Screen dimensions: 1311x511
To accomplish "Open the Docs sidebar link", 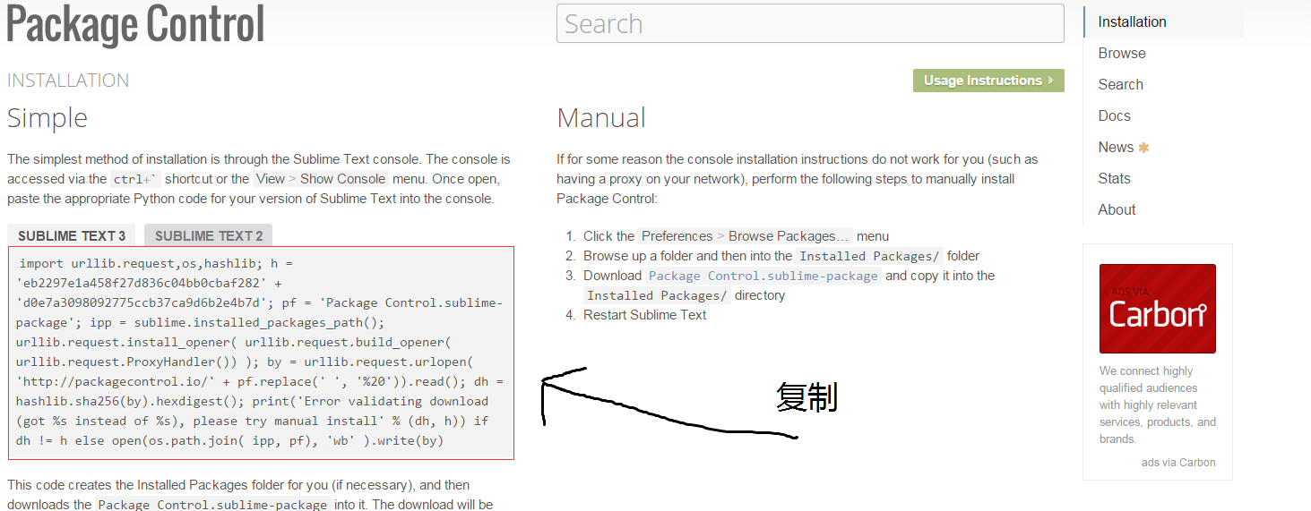I will [x=1114, y=115].
